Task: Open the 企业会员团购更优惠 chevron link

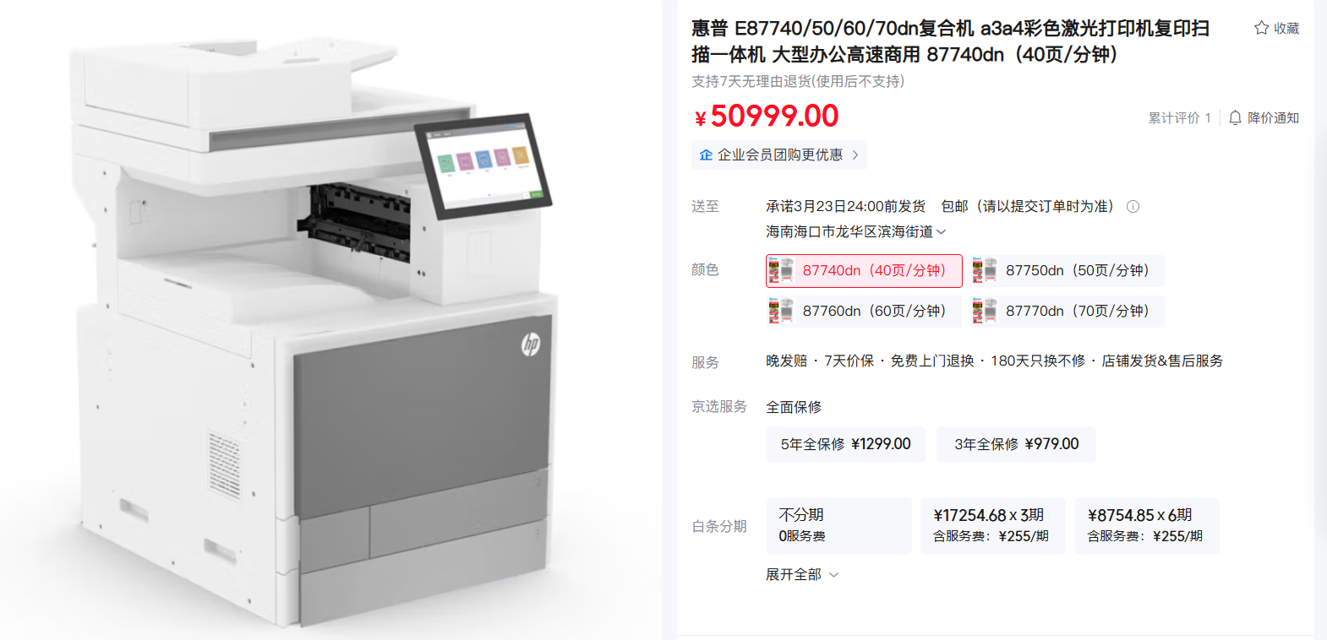Action: pos(779,155)
